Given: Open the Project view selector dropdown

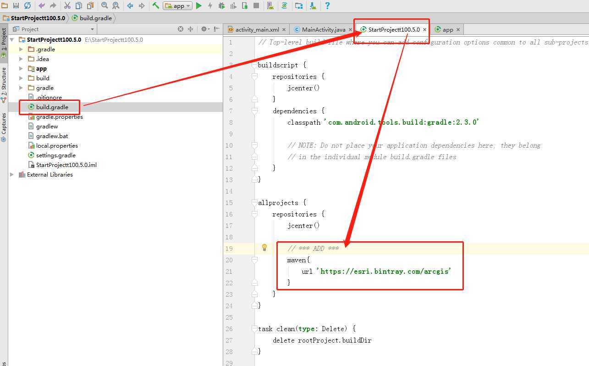Looking at the screenshot, I should pyautogui.click(x=54, y=29).
